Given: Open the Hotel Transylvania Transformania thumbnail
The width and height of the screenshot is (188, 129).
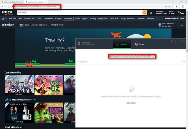Looking at the screenshot, I should [x=49, y=113].
